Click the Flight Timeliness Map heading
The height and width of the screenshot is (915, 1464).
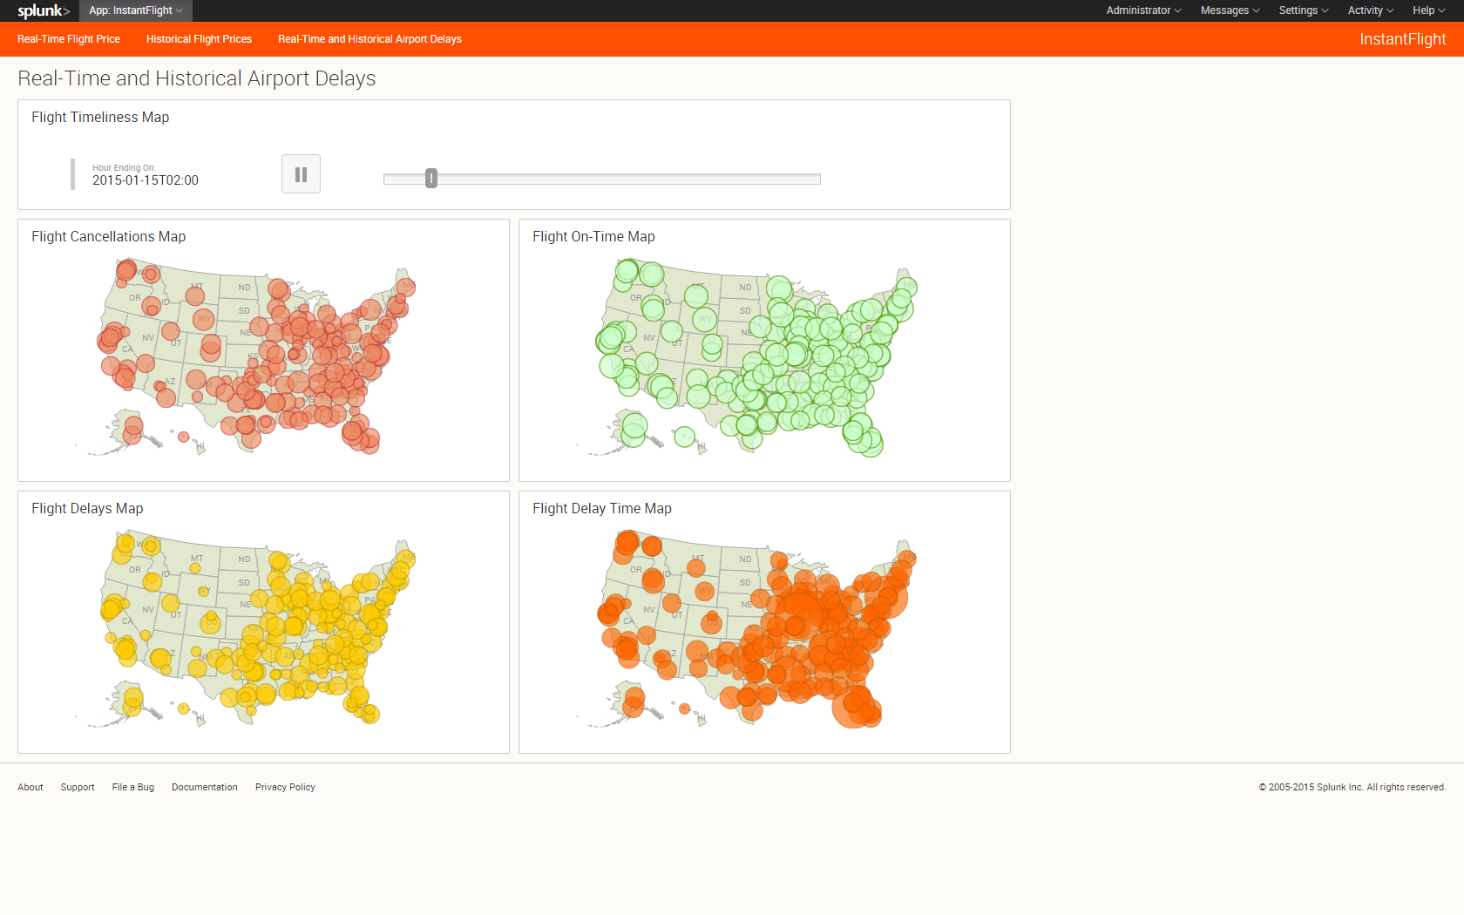100,117
